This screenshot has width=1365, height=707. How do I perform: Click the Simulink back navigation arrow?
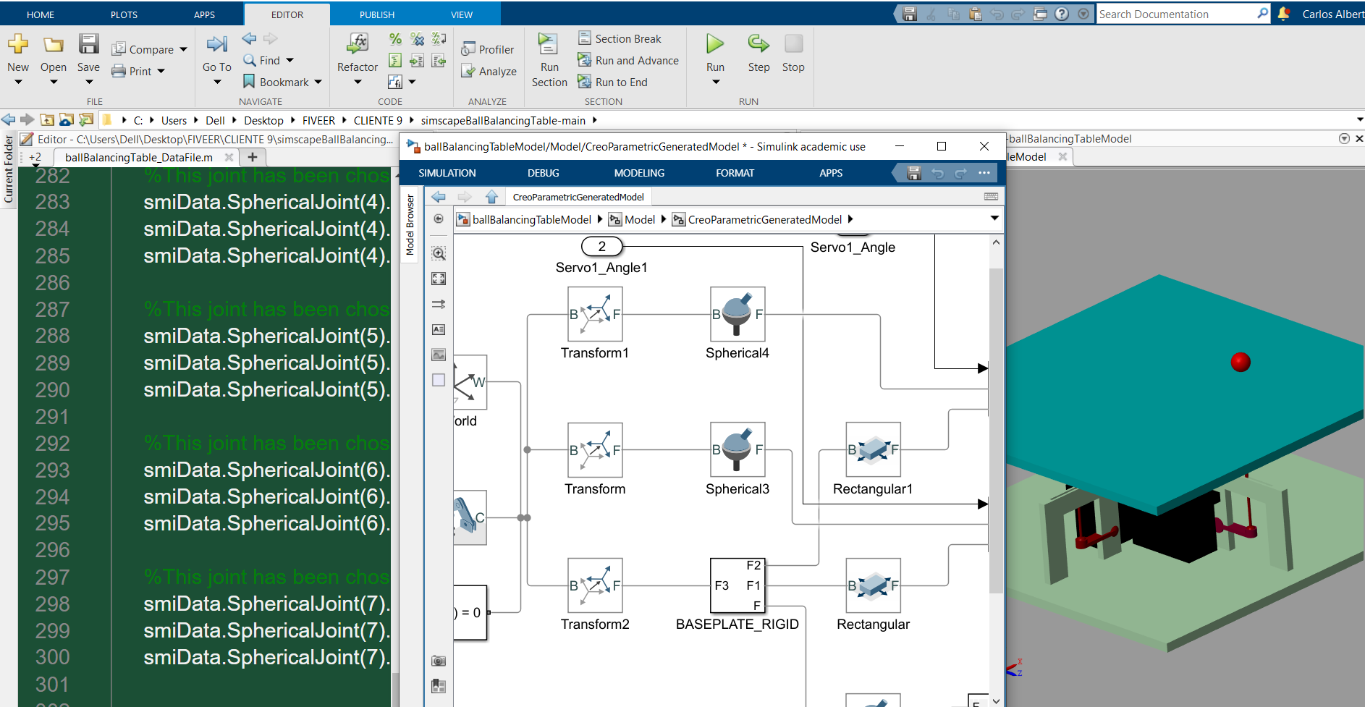click(x=439, y=197)
